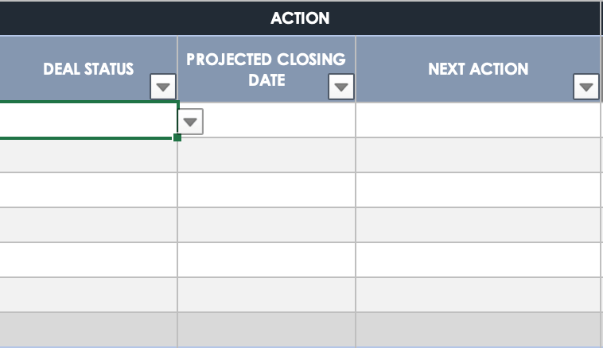603x348 pixels.
Task: Open the Deal Status filter dropdown arrow
Action: click(163, 87)
